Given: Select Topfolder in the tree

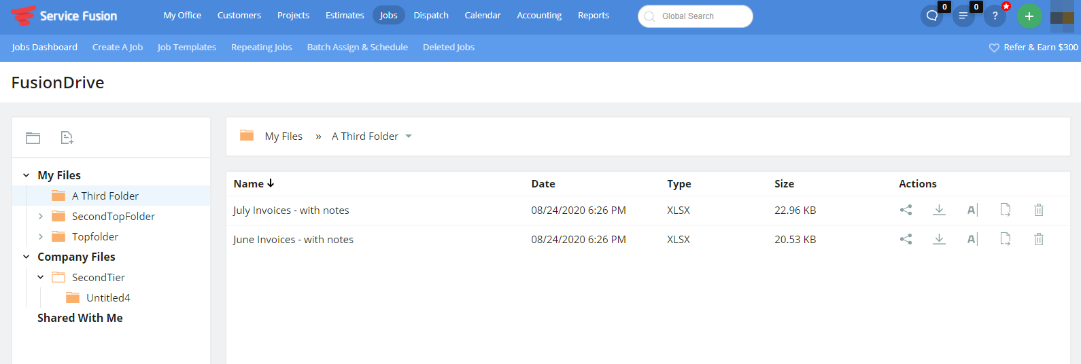Looking at the screenshot, I should tap(95, 236).
